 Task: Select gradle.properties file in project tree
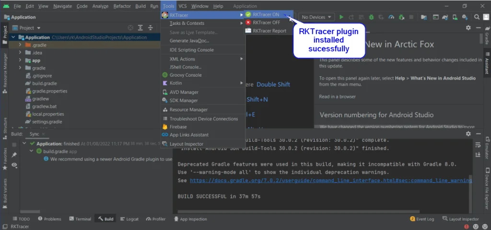[x=46, y=91]
